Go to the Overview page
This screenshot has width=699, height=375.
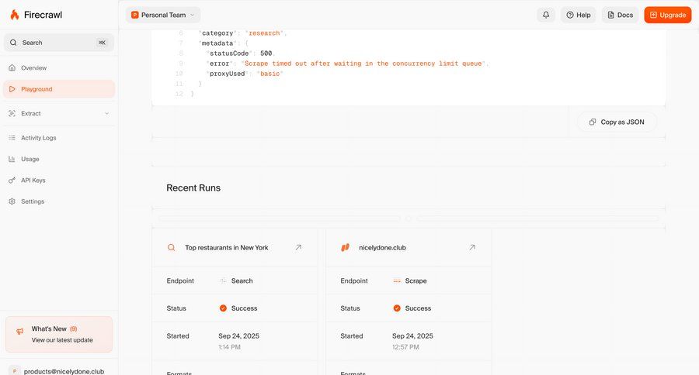pos(33,68)
